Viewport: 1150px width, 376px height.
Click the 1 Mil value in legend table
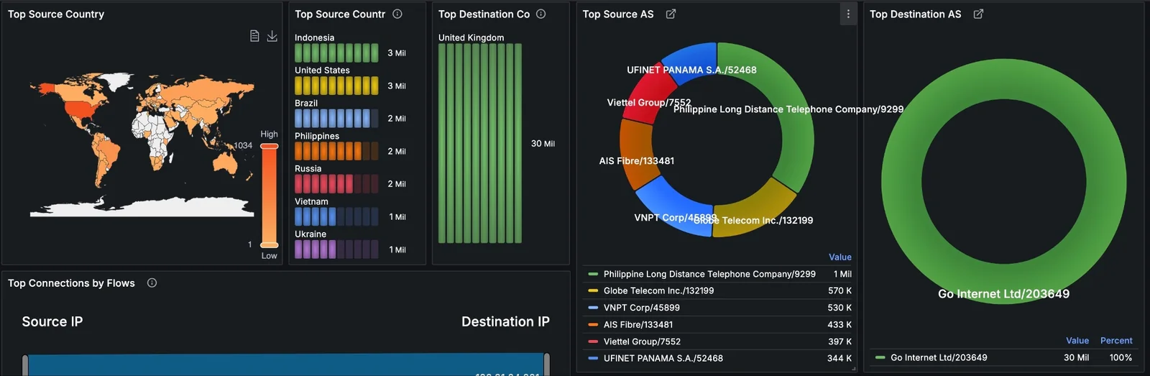(x=842, y=274)
